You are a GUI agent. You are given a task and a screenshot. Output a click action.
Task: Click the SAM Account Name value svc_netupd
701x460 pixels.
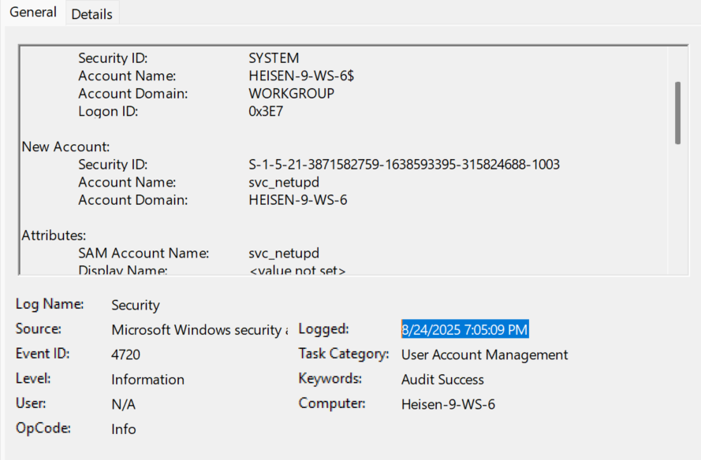coord(284,253)
